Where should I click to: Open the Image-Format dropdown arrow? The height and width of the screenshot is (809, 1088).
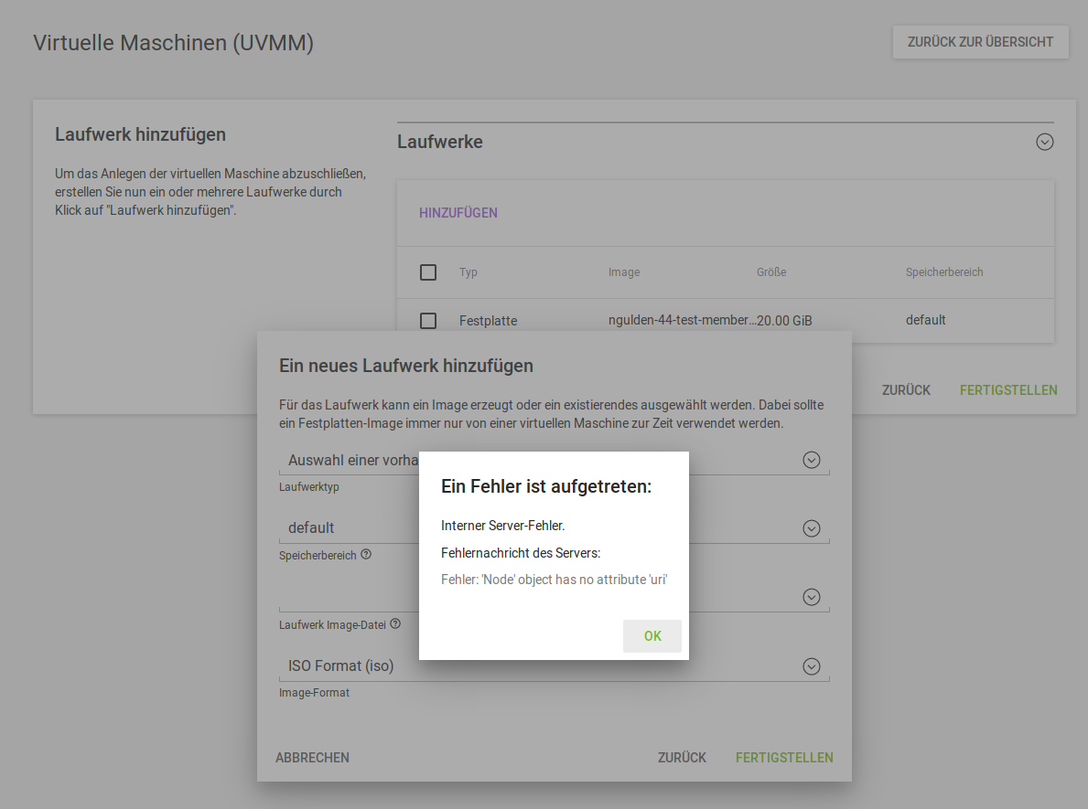pyautogui.click(x=811, y=666)
